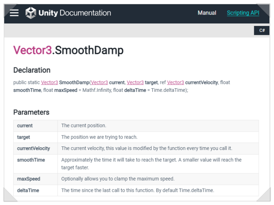Click 'Time.deltaTime' in the declaration

tap(168, 90)
